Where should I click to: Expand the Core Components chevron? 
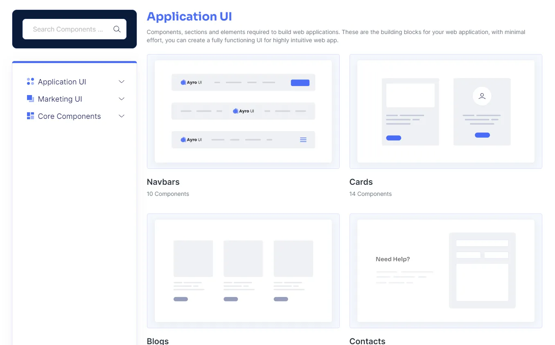pyautogui.click(x=121, y=116)
